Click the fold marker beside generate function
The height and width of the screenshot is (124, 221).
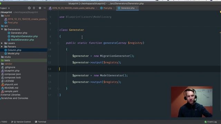coord(58,43)
